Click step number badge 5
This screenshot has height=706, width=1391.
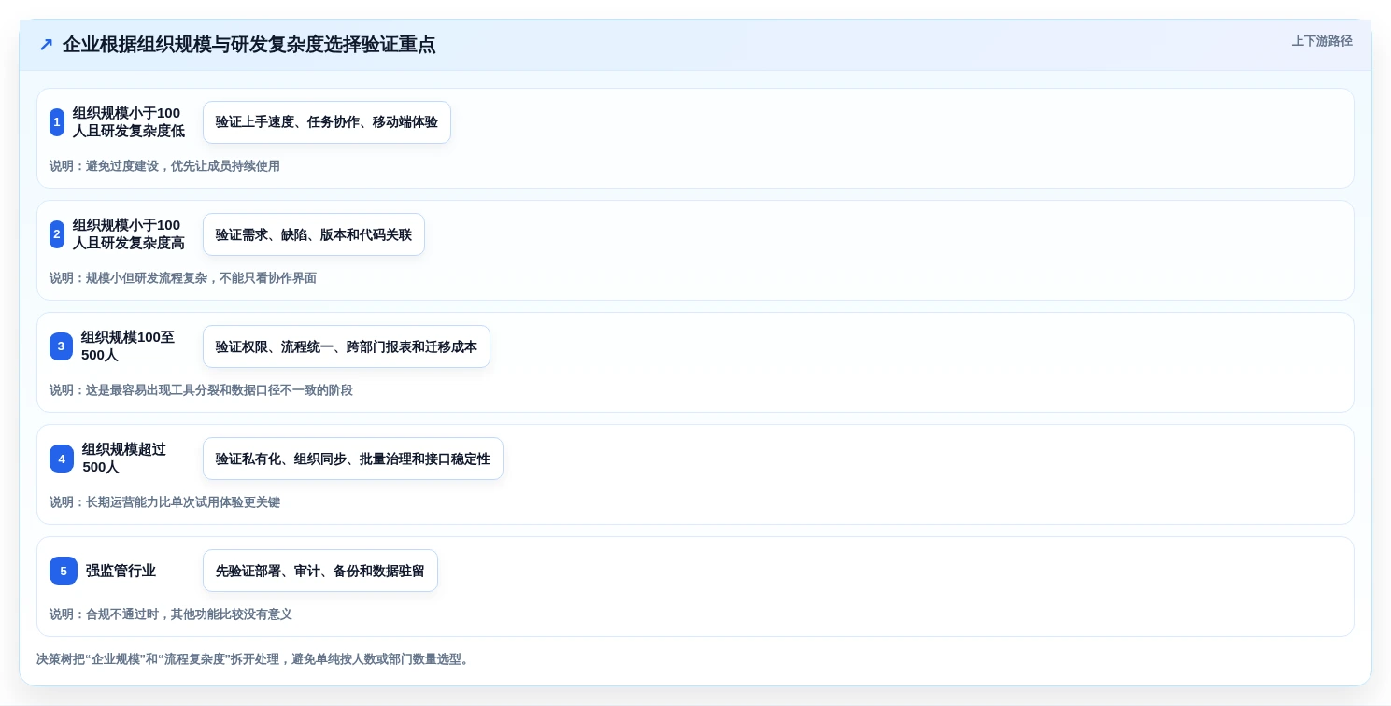pyautogui.click(x=64, y=571)
